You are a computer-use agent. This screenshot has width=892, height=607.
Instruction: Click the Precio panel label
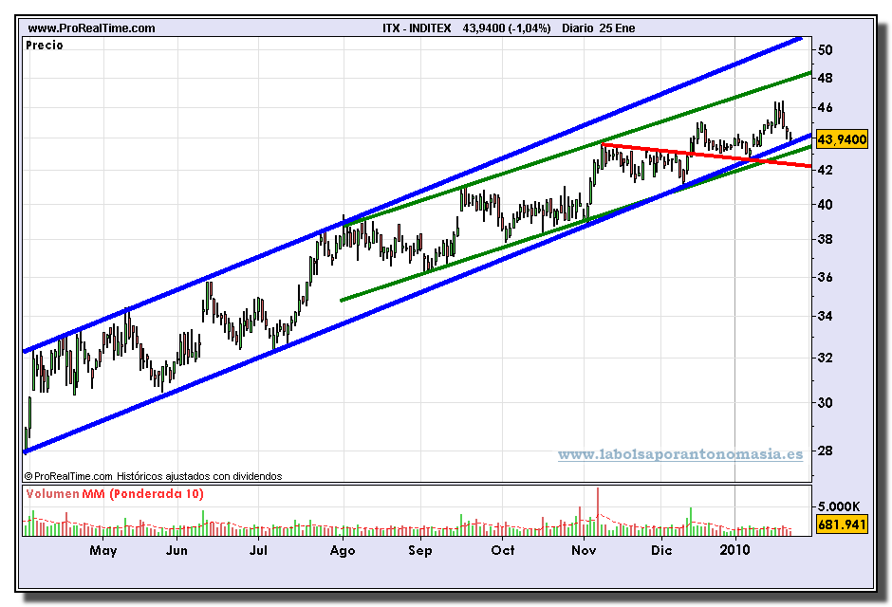point(45,45)
